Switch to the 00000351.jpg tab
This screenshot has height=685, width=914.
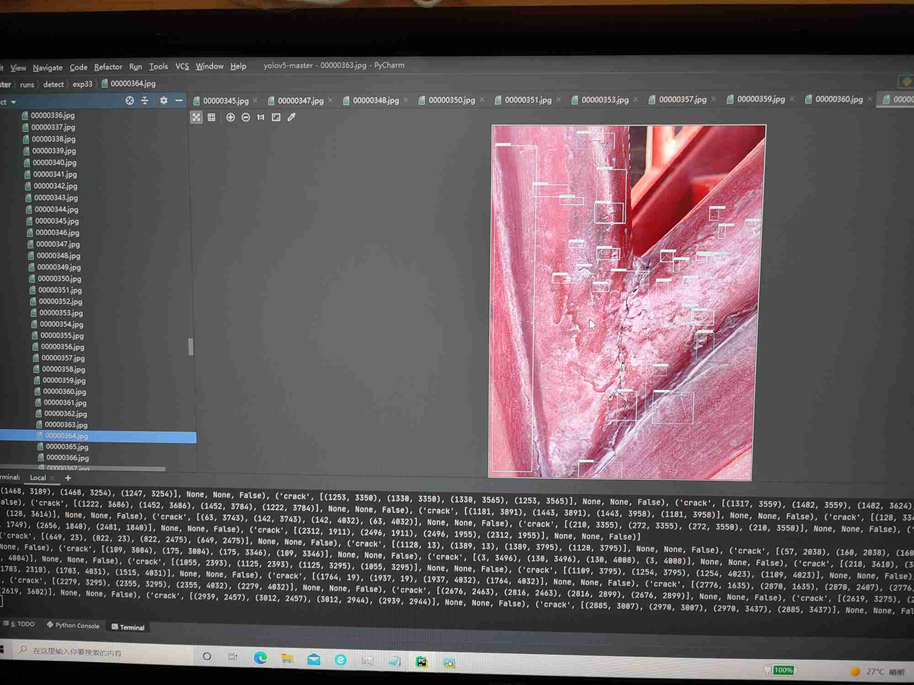tap(527, 100)
